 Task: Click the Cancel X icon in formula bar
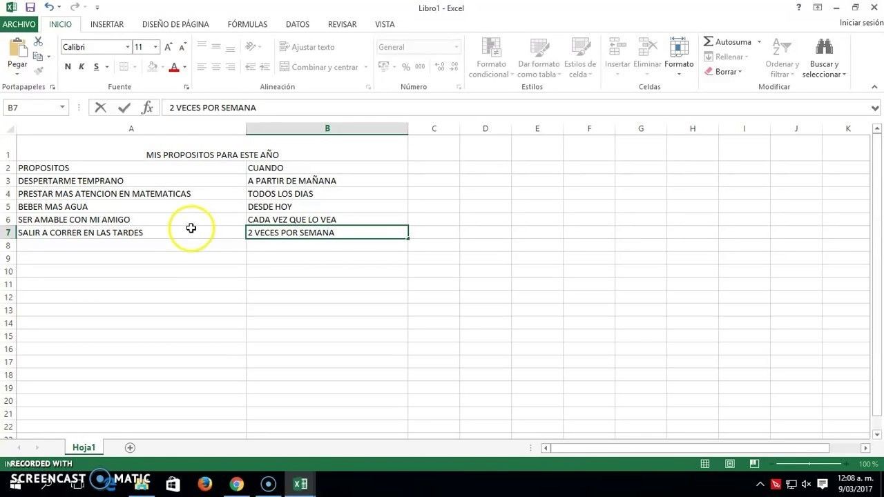click(x=101, y=108)
